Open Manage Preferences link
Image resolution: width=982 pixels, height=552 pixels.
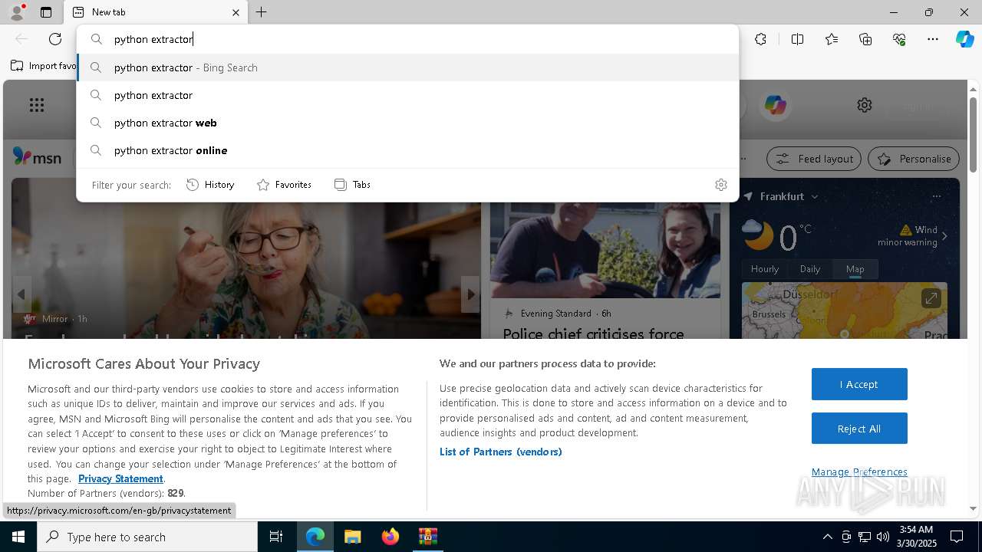tap(859, 472)
